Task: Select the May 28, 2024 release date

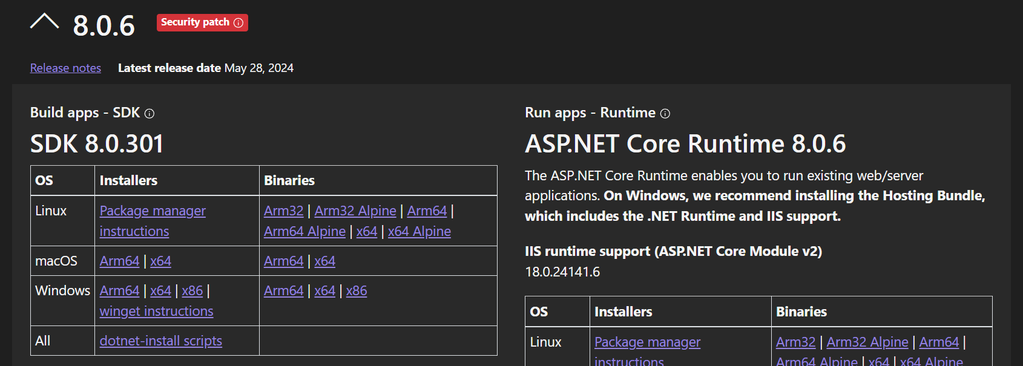Action: 259,68
